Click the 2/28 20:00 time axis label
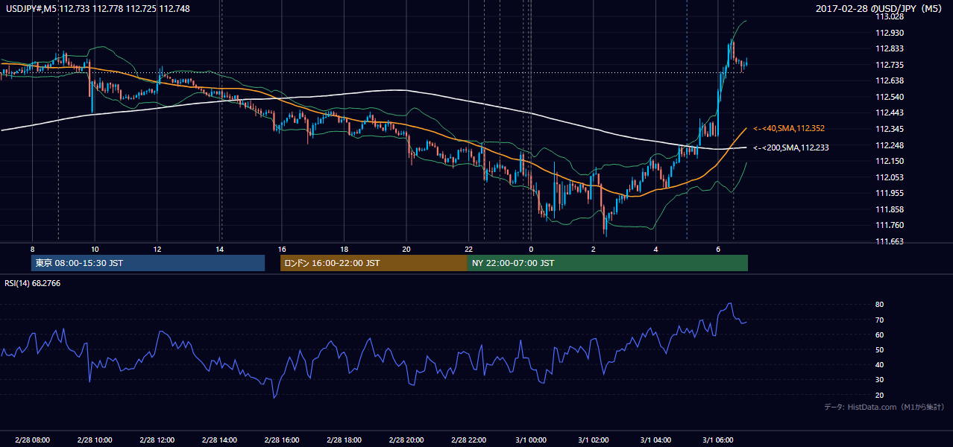The width and height of the screenshot is (953, 447). [x=406, y=440]
